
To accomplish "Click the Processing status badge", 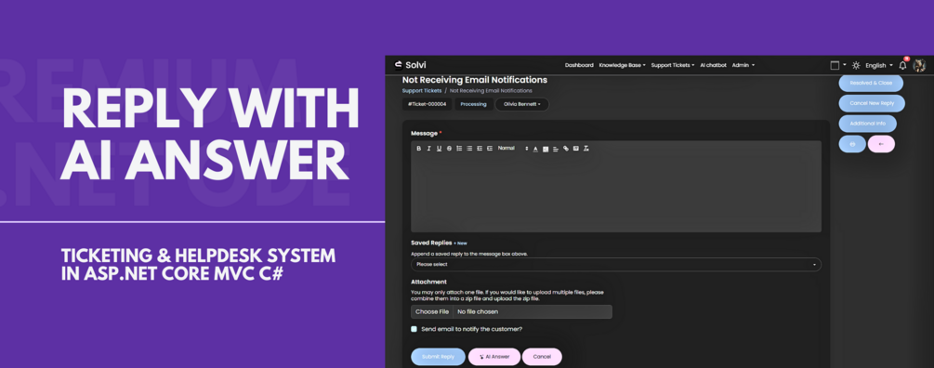I will [x=474, y=104].
